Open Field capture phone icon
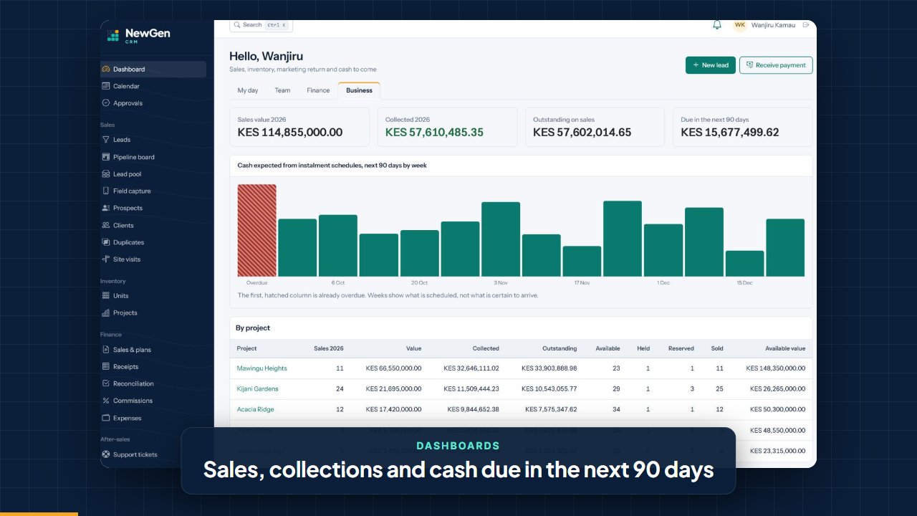 pos(106,191)
